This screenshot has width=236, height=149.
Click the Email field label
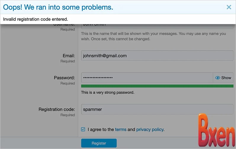coord(69,56)
